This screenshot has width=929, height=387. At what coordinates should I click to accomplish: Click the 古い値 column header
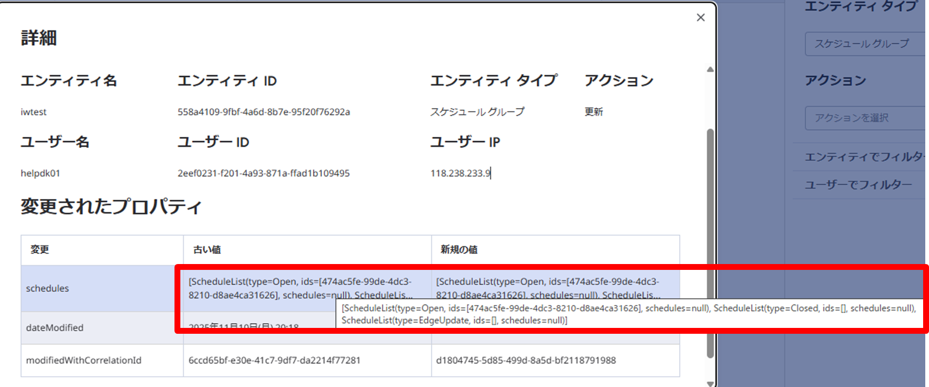[x=207, y=250]
